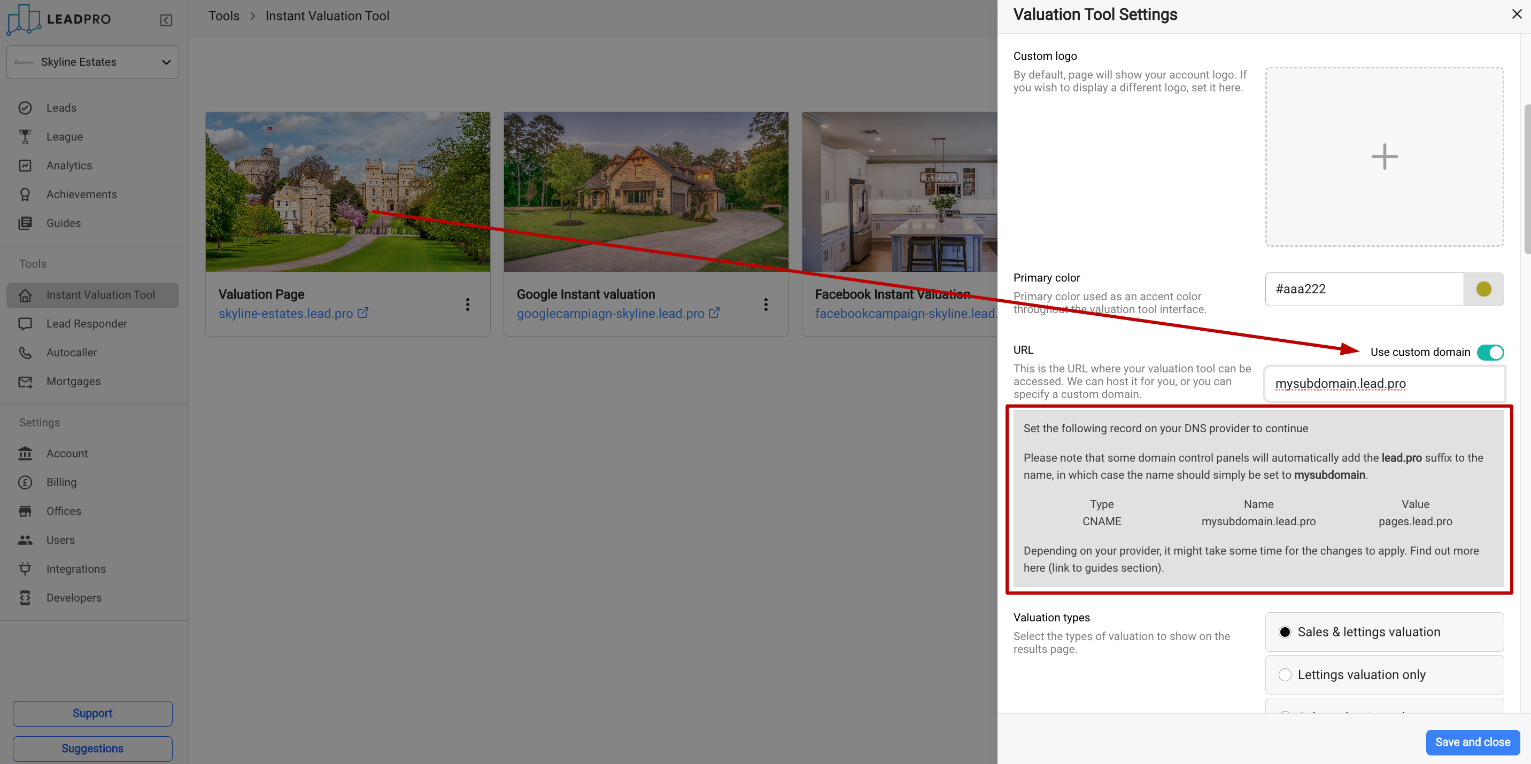Image resolution: width=1531 pixels, height=764 pixels.
Task: Open external link icon for skyline-estates.lead.pro
Action: click(362, 313)
